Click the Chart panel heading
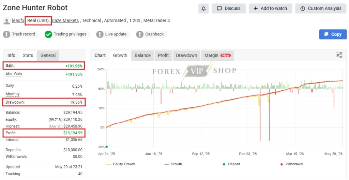 point(100,55)
